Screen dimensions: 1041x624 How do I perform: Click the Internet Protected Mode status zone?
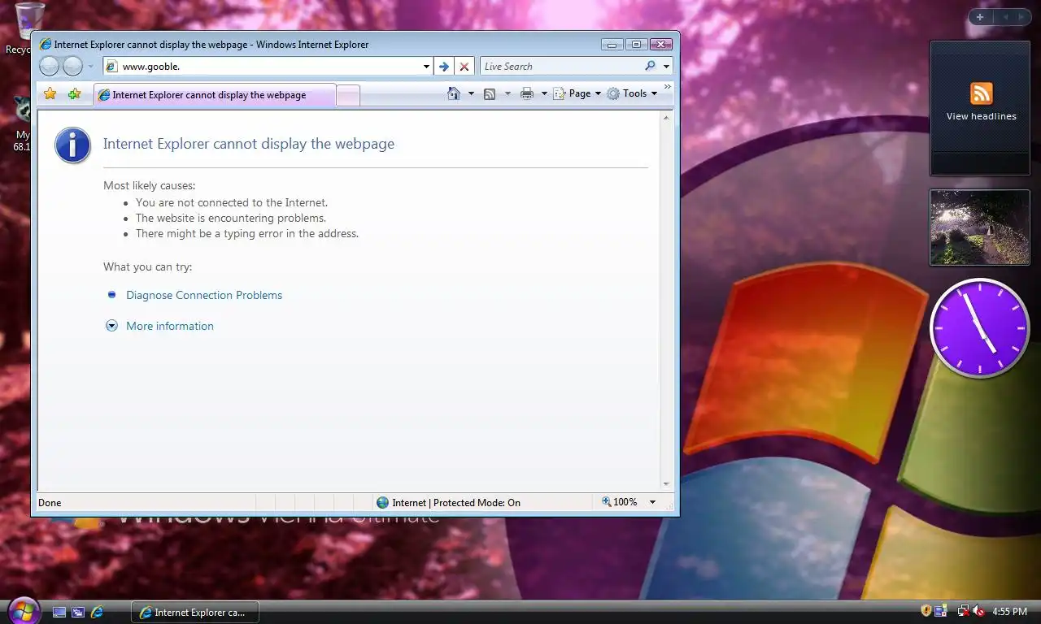(448, 502)
